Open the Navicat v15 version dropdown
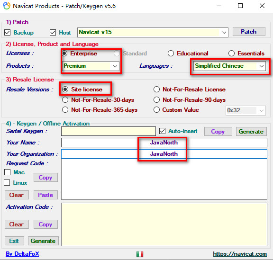This screenshot has height=260, width=273. (x=153, y=32)
